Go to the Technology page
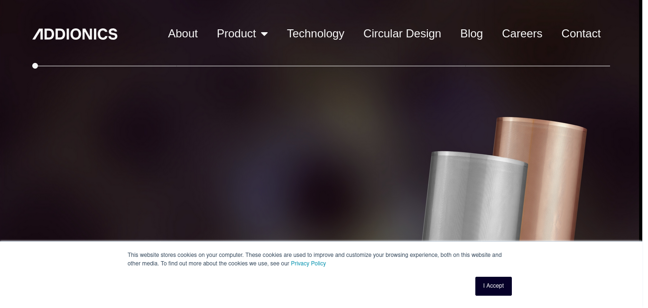Screen dimensions: 648x308 point(315,34)
